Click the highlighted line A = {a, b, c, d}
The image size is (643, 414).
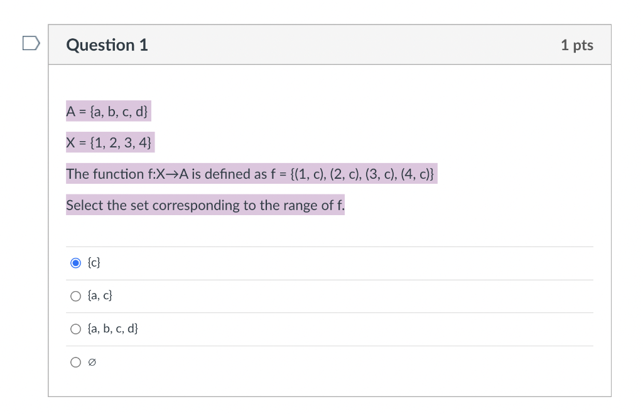[109, 112]
